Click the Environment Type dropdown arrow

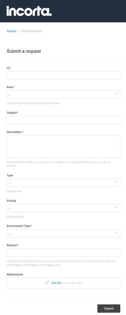click(117, 233)
